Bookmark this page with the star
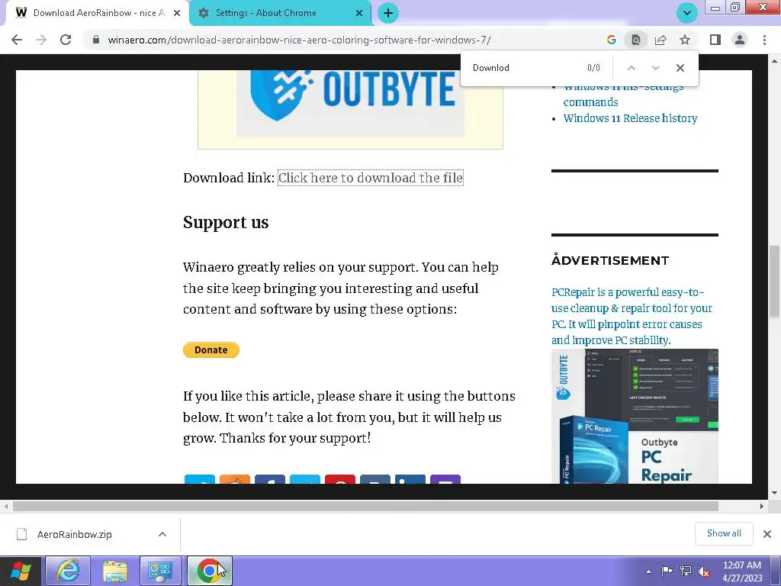This screenshot has width=781, height=586. pyautogui.click(x=685, y=40)
